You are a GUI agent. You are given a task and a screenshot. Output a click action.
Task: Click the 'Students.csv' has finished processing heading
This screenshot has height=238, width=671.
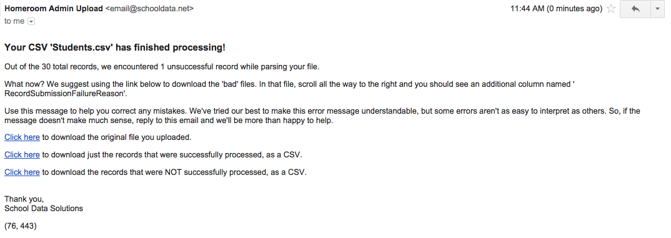[115, 47]
